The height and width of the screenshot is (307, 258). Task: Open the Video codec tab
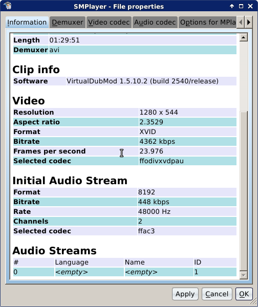(109, 22)
